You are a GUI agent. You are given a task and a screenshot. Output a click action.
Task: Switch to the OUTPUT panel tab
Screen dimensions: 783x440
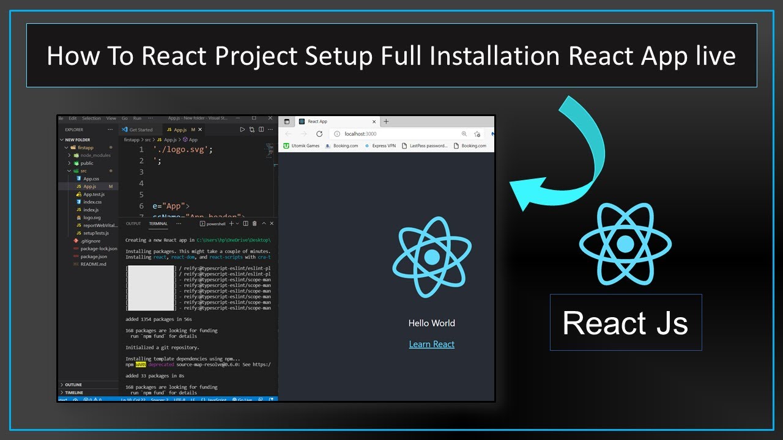[x=133, y=224]
